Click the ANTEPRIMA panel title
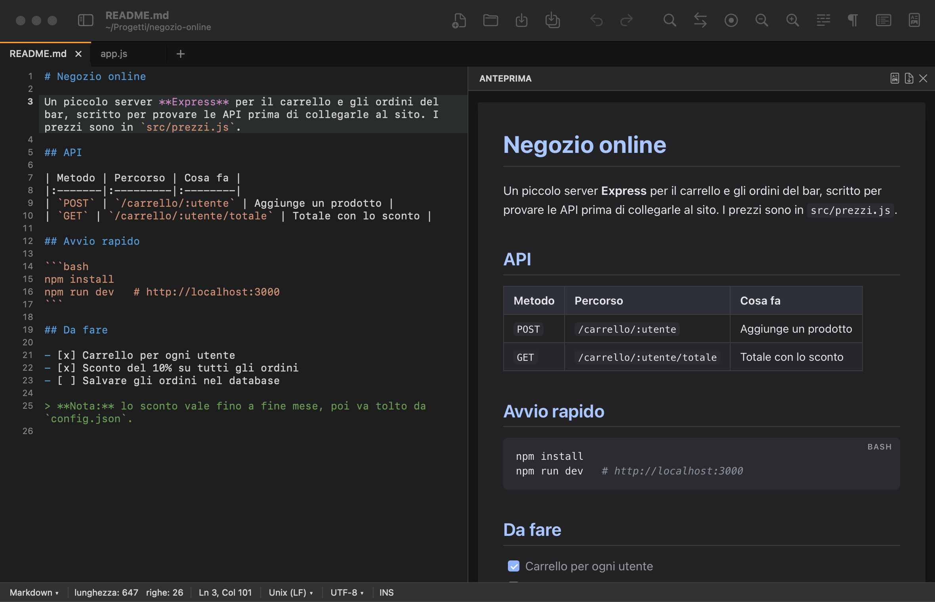 [506, 78]
